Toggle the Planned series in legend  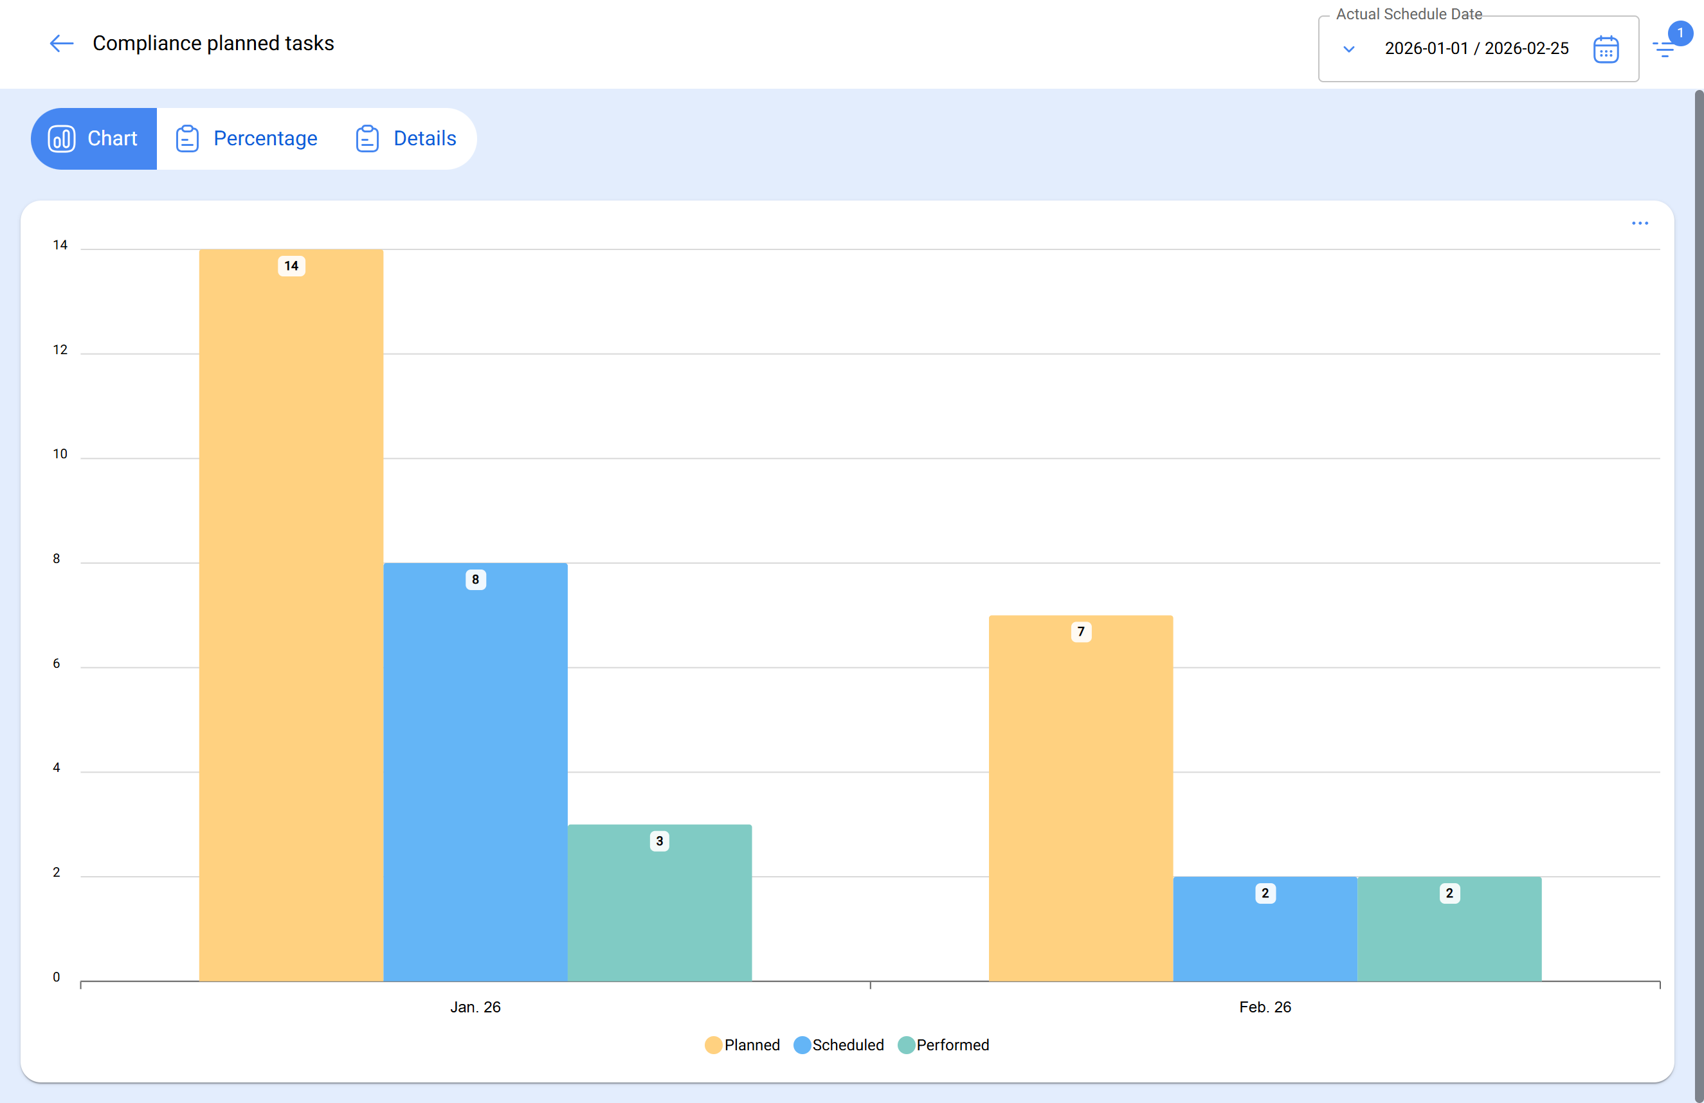pos(751,1045)
